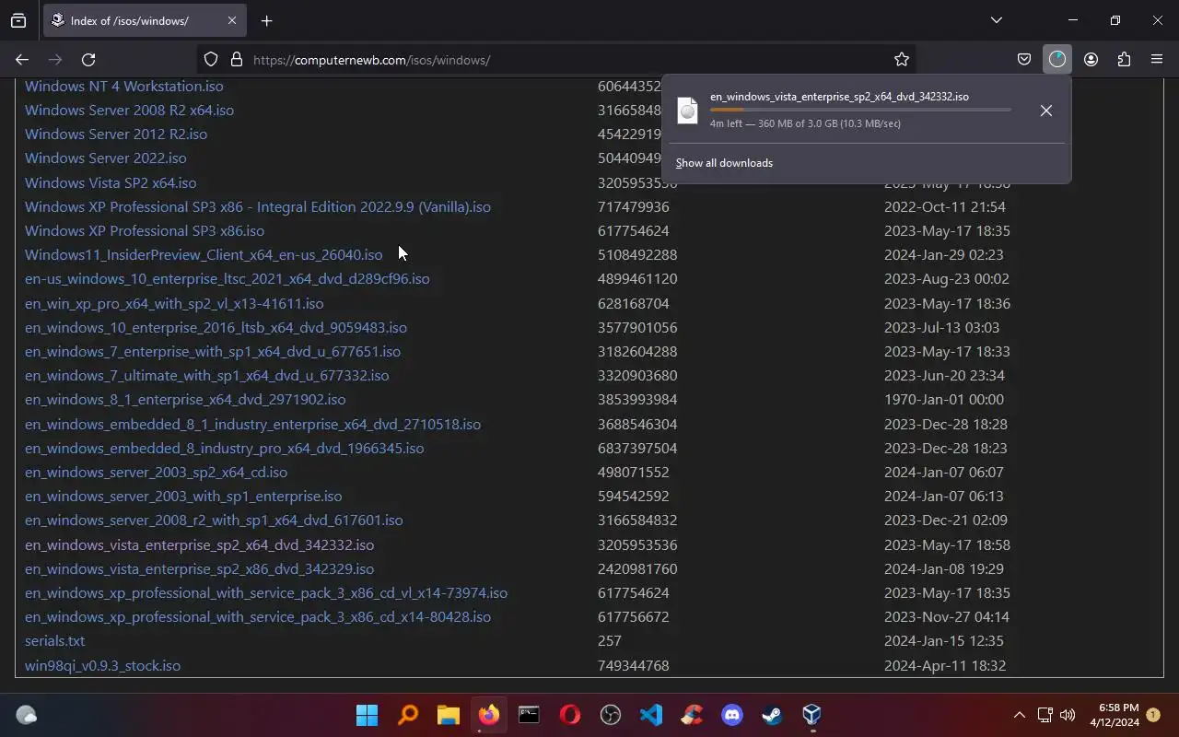Download Windows Server 2008 R2 x64.iso

coord(129,110)
